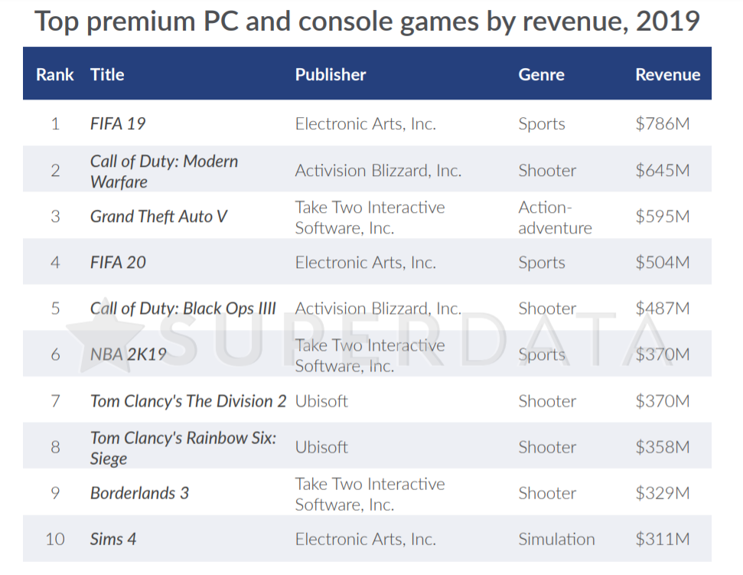The height and width of the screenshot is (575, 743).
Task: Click the Grand Theft Auto V title
Action: pyautogui.click(x=158, y=216)
